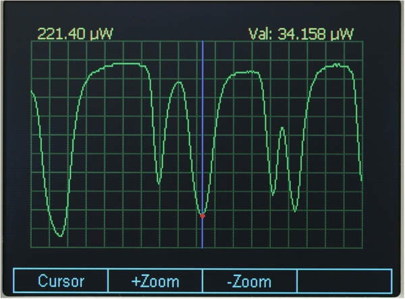Image resolution: width=405 pixels, height=299 pixels.
Task: Click the 221.40 µW scale reading
Action: [x=69, y=33]
